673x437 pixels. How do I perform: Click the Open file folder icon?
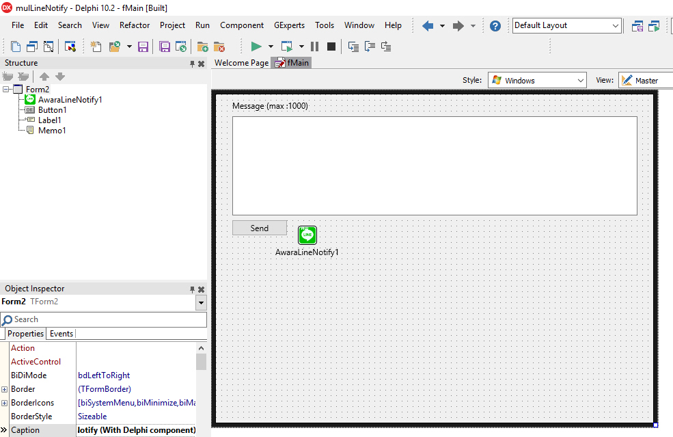[x=115, y=47]
